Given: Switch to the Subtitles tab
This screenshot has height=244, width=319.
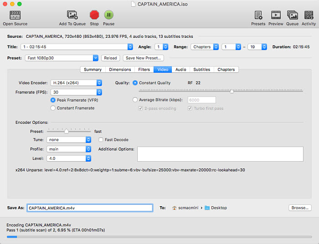Looking at the screenshot, I should [x=201, y=70].
